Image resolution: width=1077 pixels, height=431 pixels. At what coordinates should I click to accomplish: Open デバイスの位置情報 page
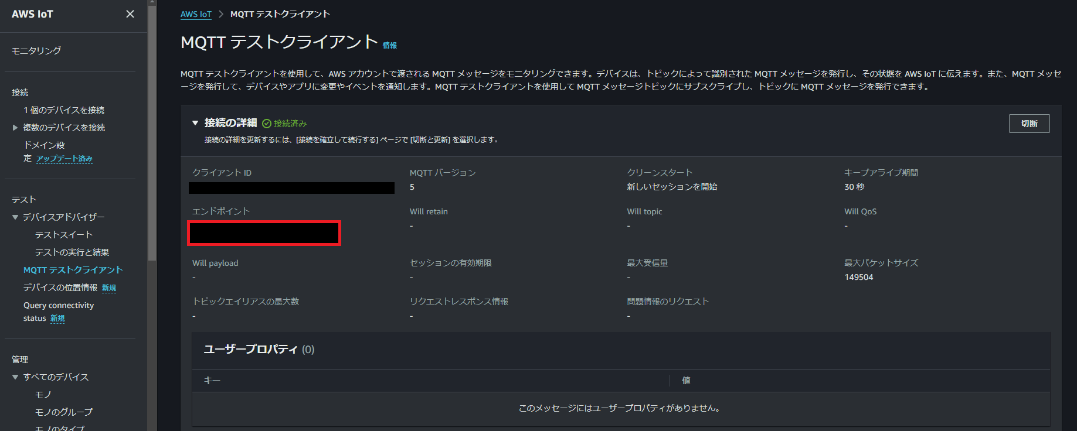tap(60, 288)
